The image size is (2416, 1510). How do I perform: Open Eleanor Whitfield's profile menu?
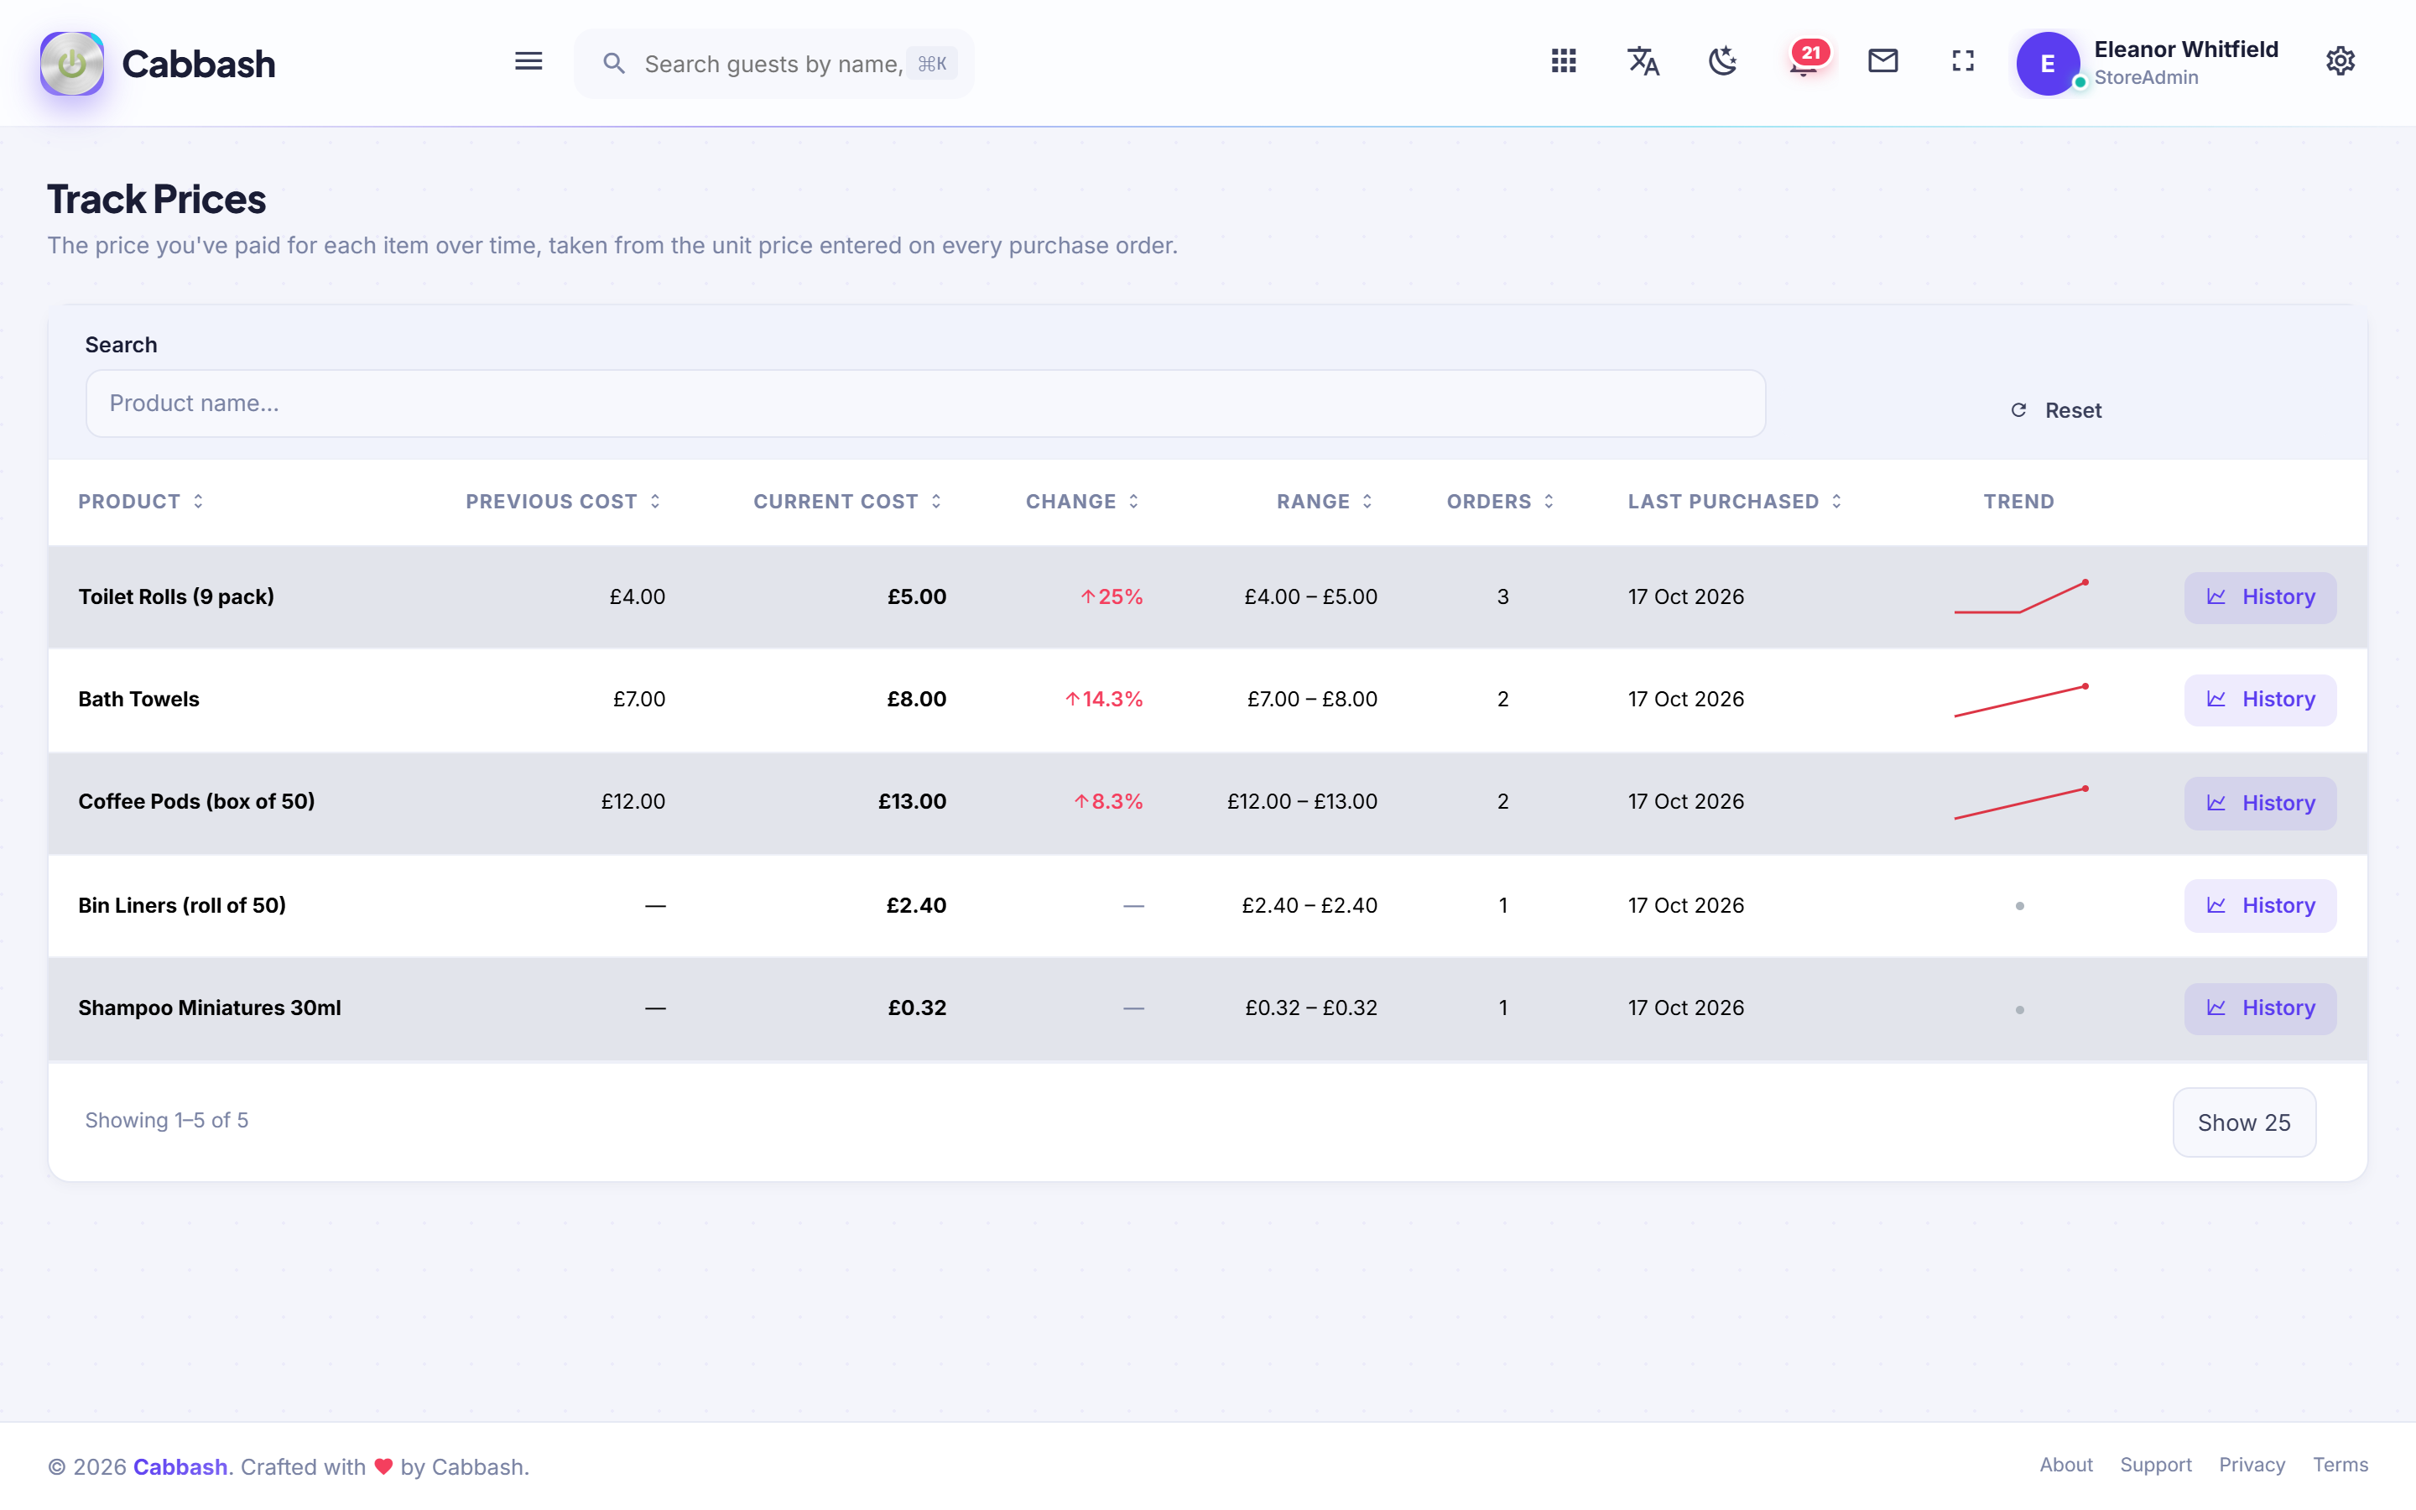(x=2148, y=63)
